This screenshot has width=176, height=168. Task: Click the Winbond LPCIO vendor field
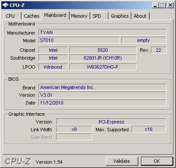(x=53, y=67)
